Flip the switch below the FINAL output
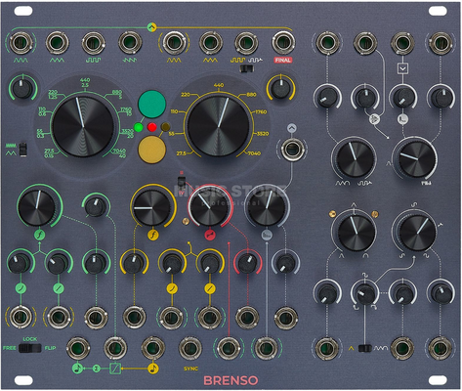Viewport: 462px width, 391px height. [246, 68]
